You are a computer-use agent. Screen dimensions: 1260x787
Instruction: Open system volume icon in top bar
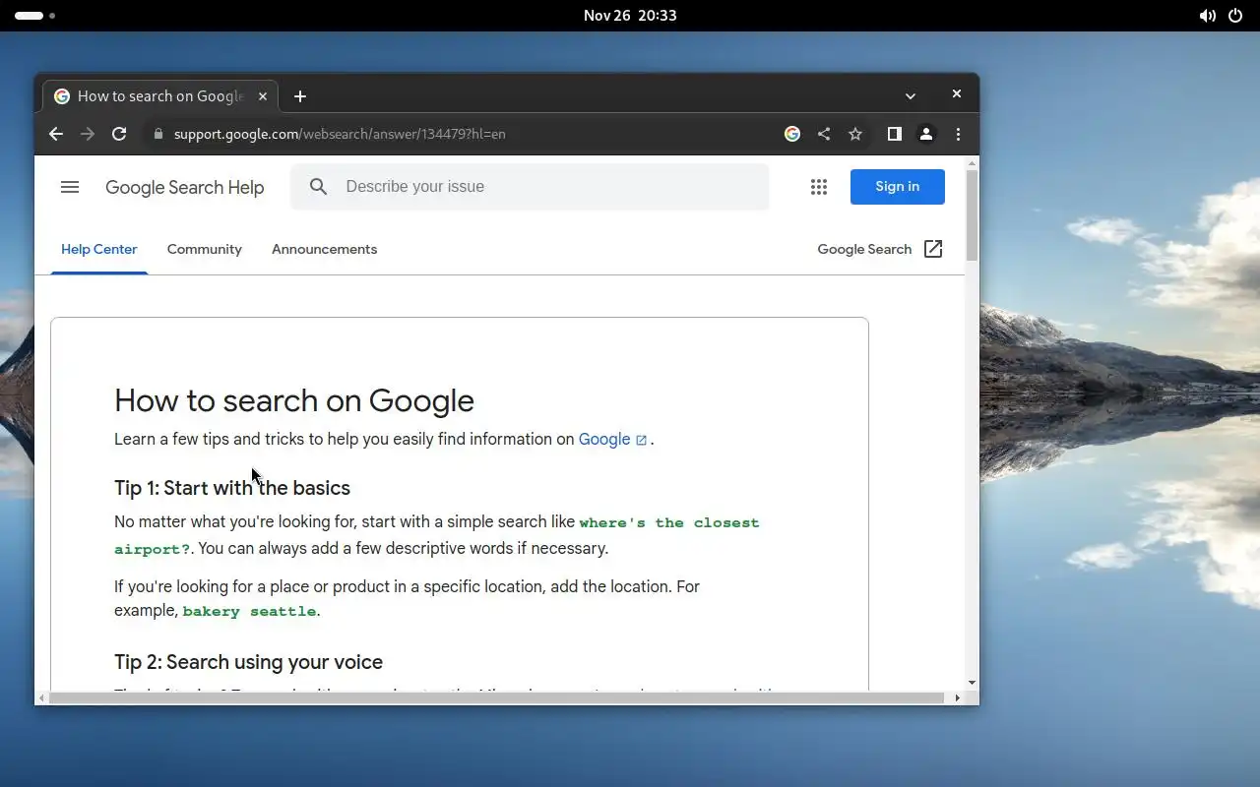click(1207, 16)
